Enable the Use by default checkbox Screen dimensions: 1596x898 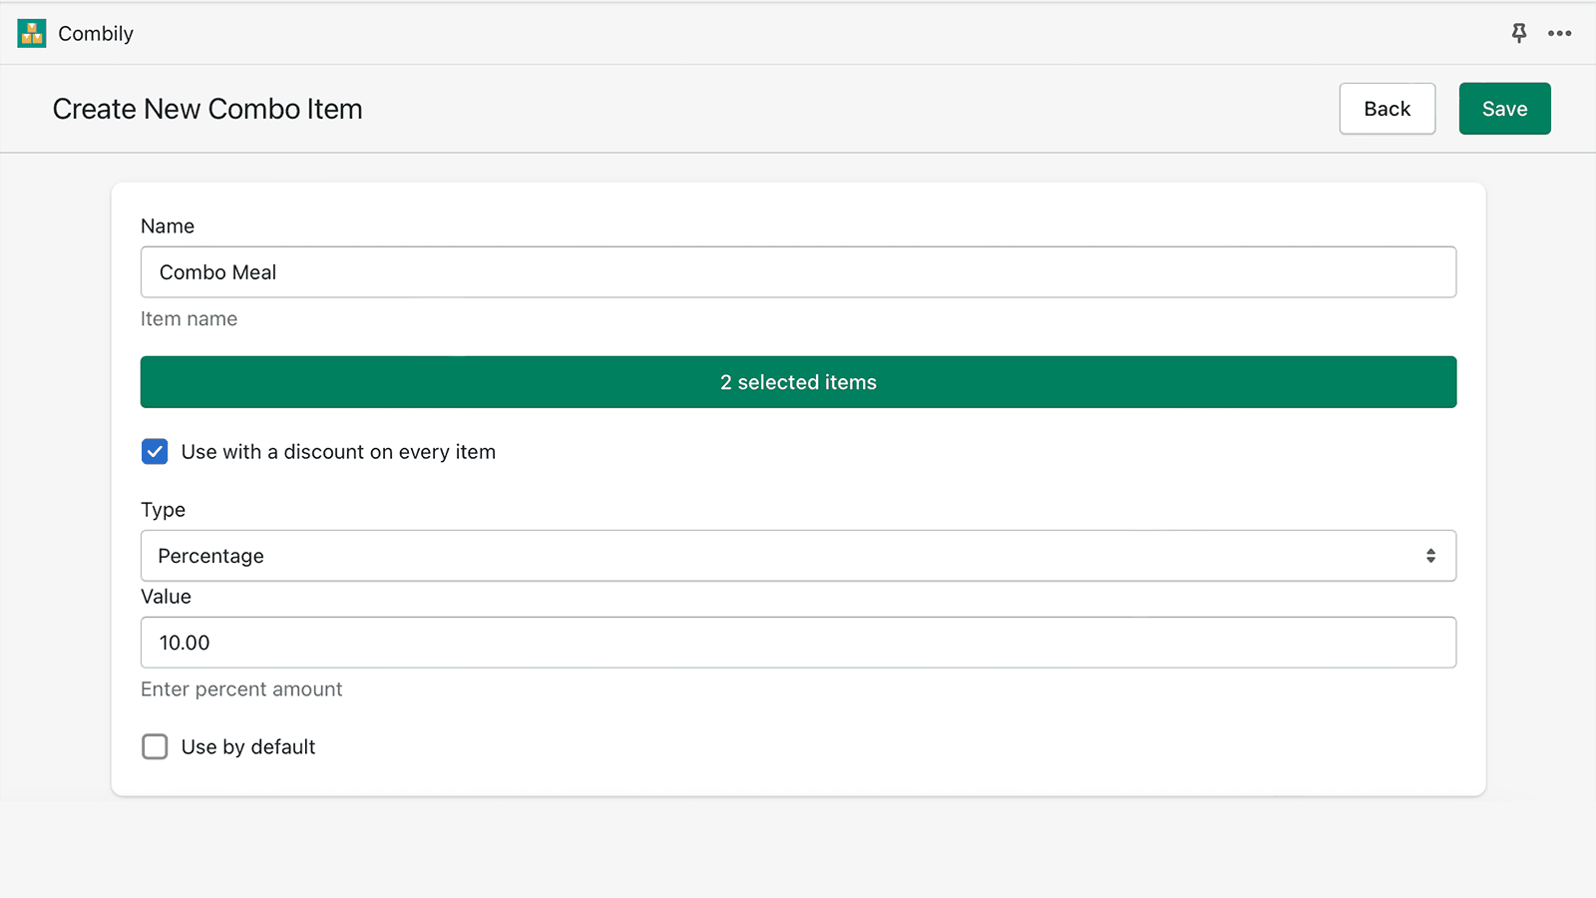coord(155,747)
